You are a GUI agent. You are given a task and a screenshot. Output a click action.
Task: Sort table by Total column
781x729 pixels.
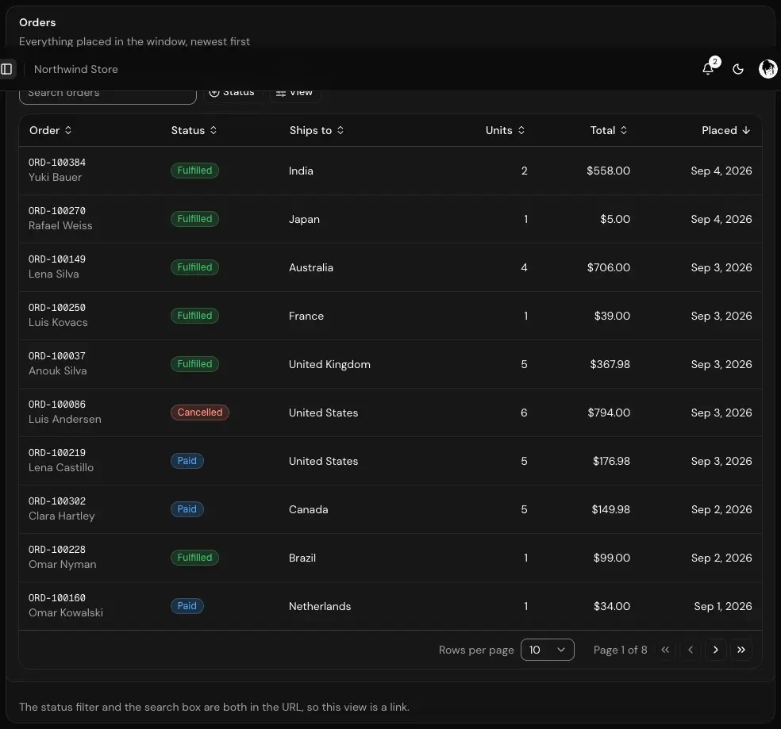[609, 130]
